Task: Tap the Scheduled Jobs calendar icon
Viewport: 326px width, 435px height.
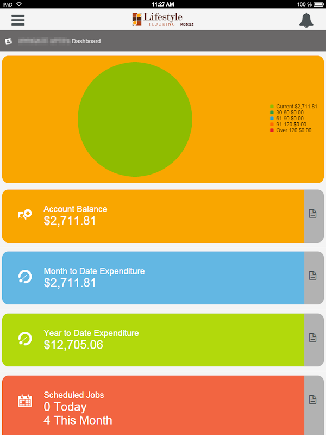Action: (25, 401)
